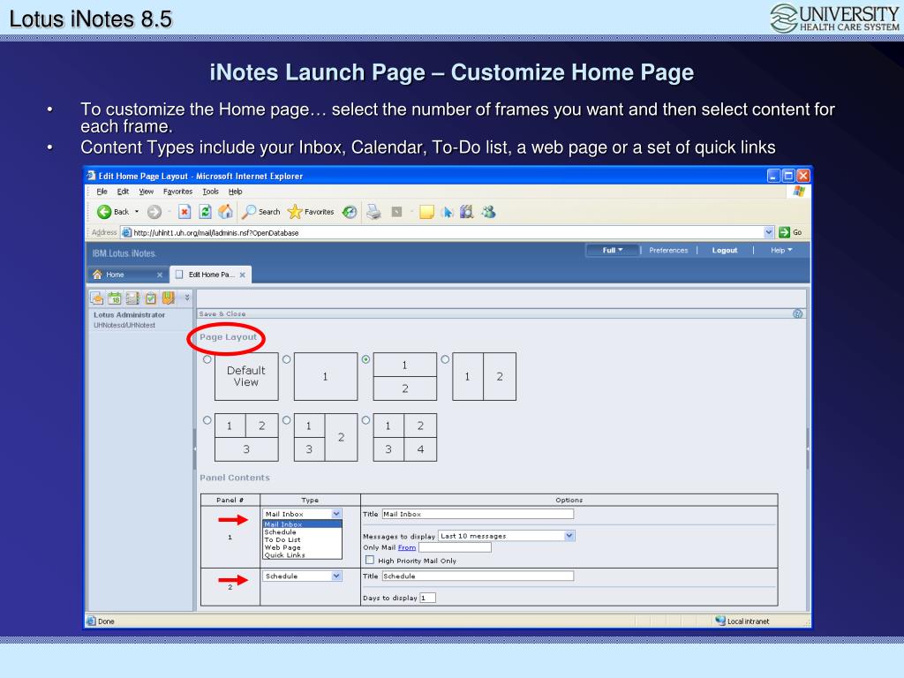904x678 pixels.
Task: Click the History clock icon in toolbar
Action: click(350, 212)
